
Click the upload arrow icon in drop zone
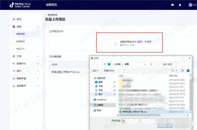coord(115,43)
